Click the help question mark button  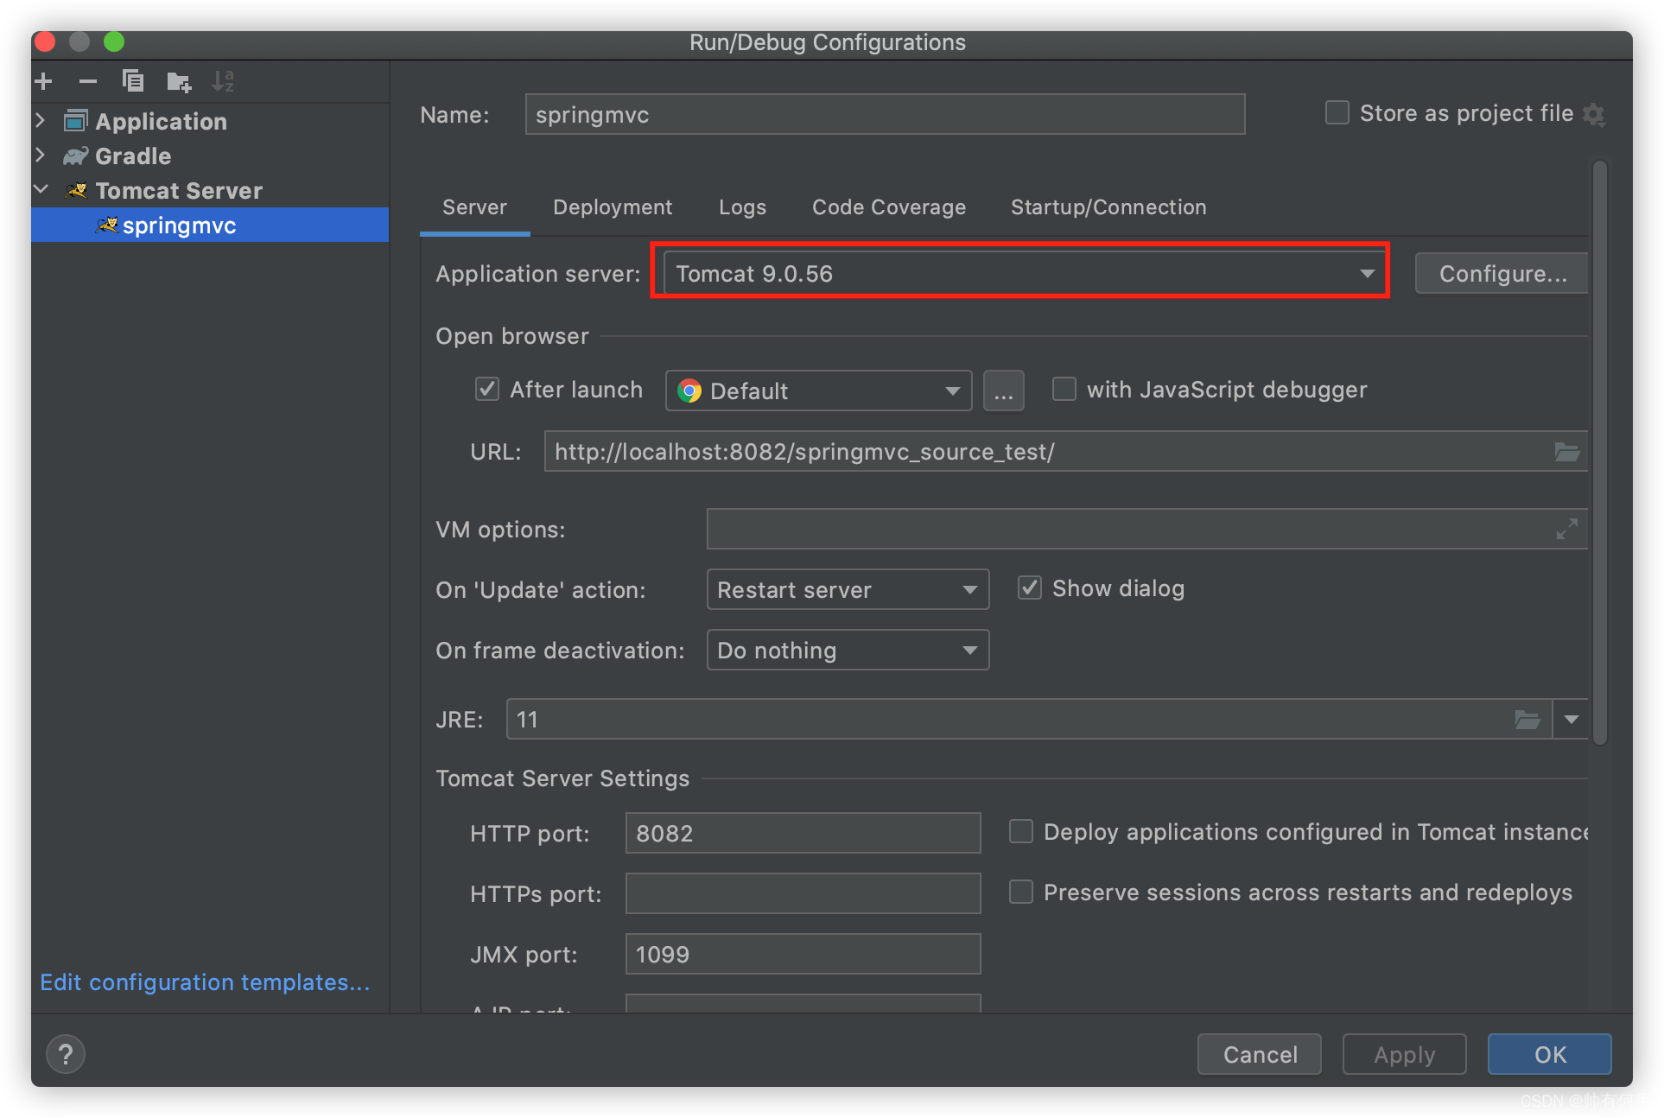click(x=66, y=1054)
